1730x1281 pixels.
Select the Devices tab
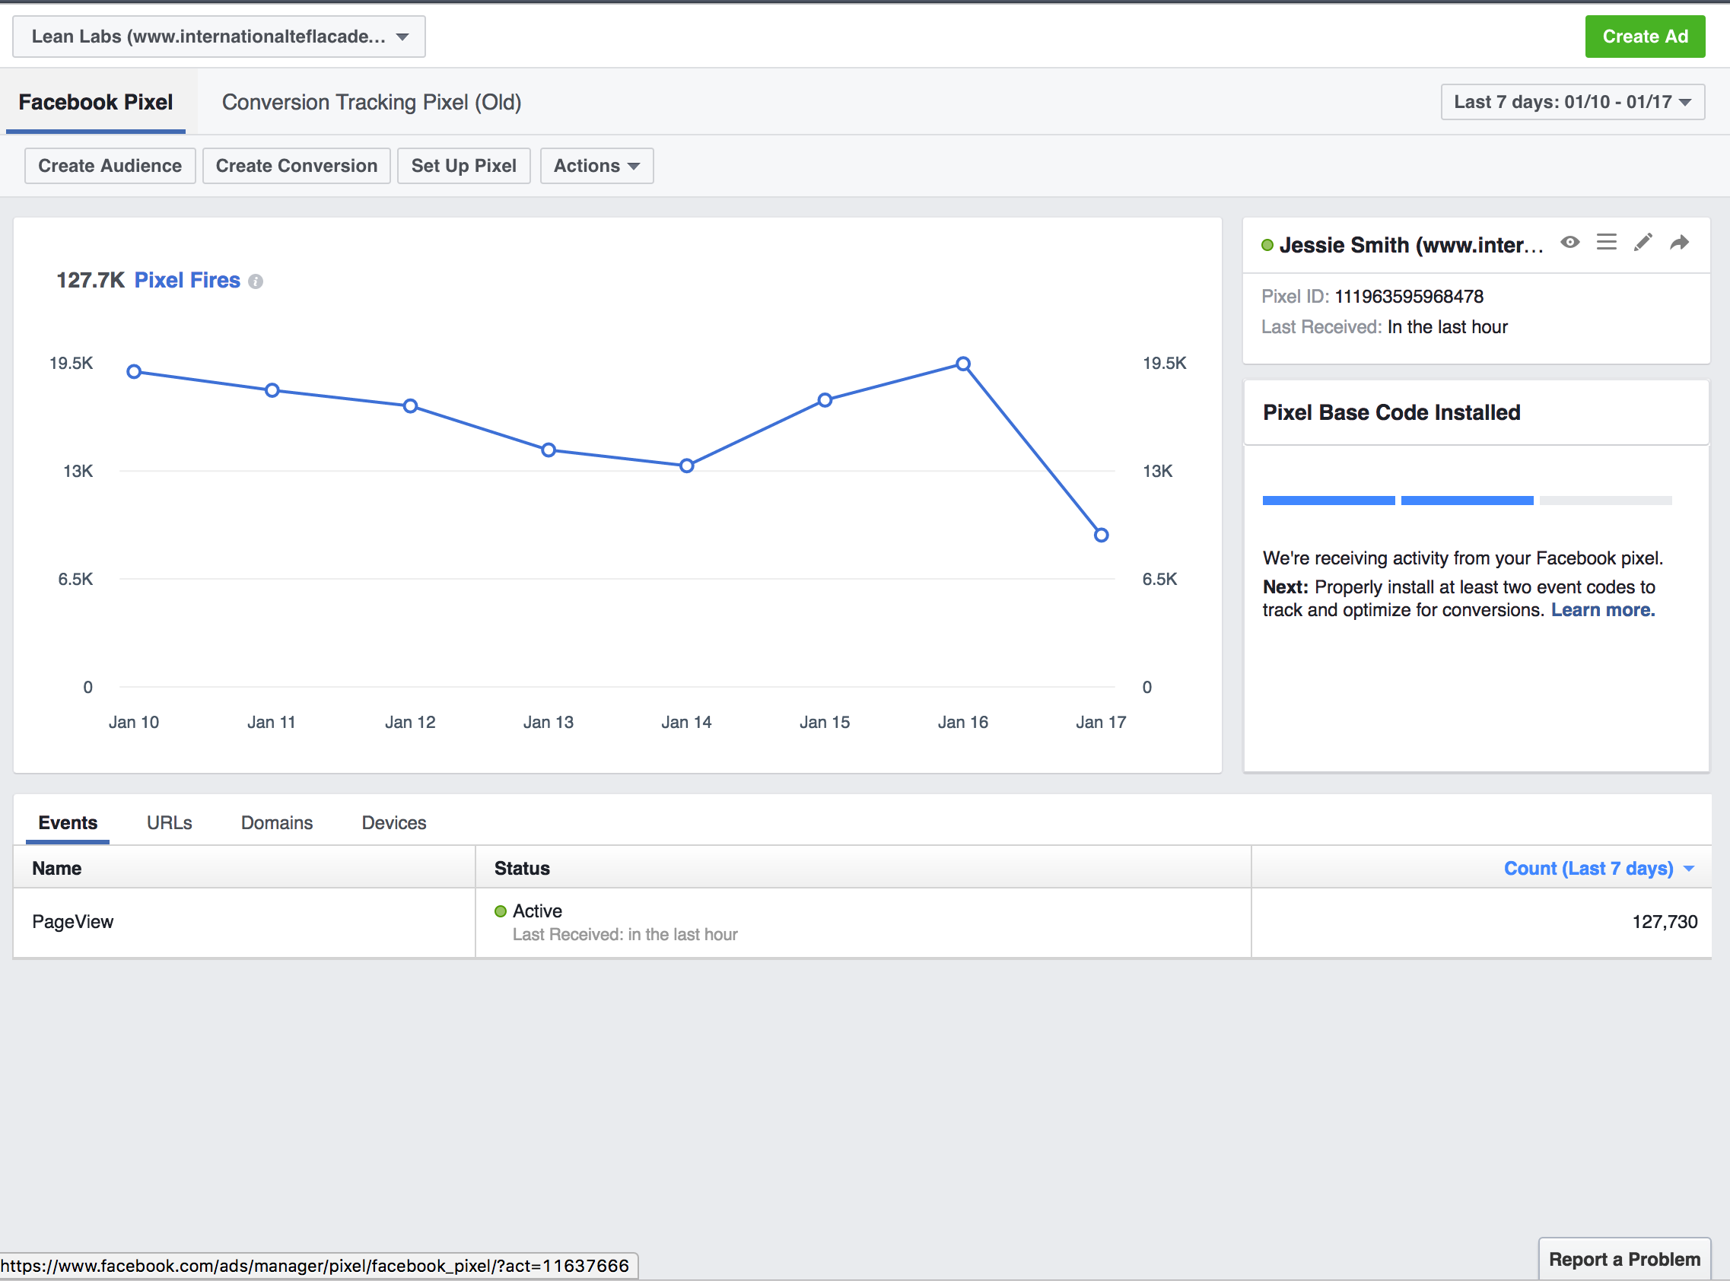point(394,823)
